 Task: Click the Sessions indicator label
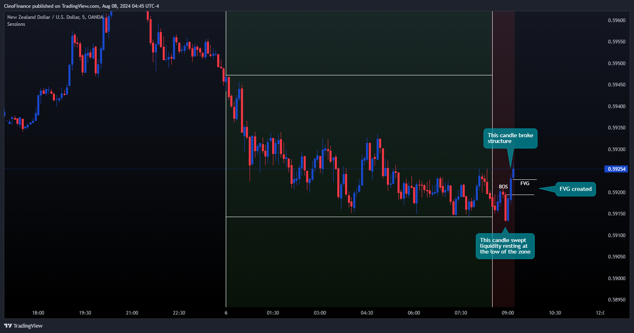tap(16, 24)
